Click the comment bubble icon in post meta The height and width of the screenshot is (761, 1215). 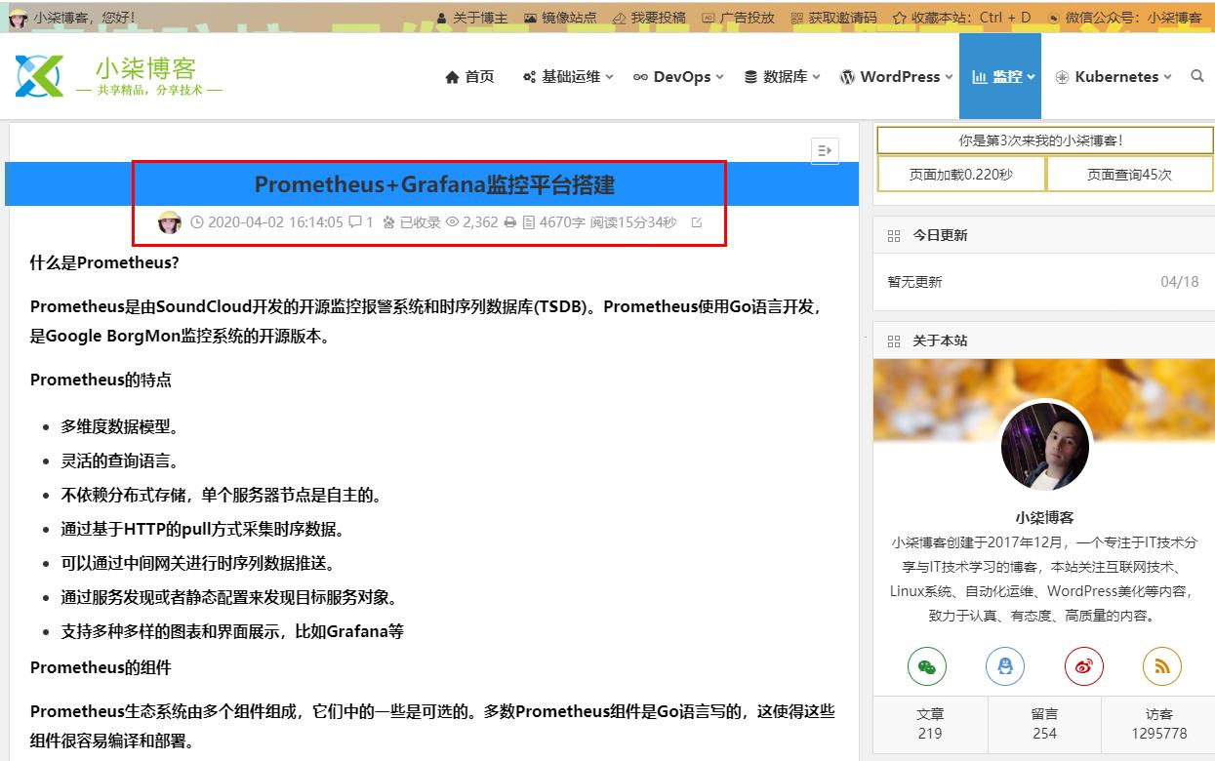click(x=355, y=222)
